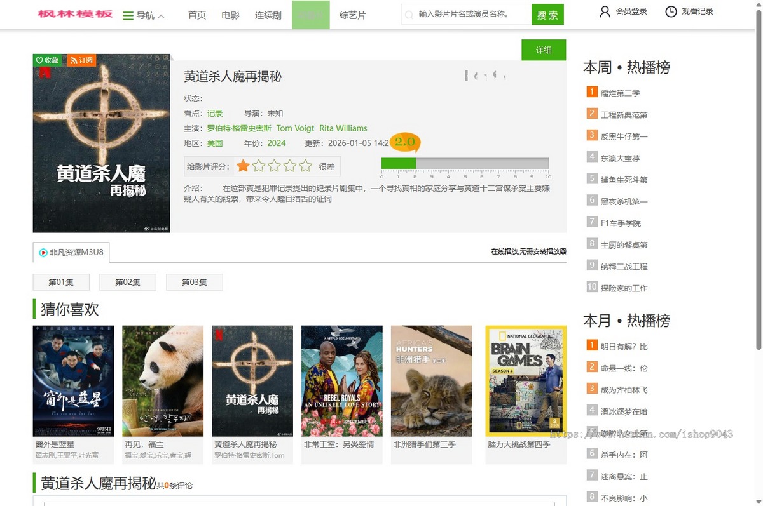Viewport: 763px width, 506px height.
Task: Open the Rebel Royals poster thumbnail
Action: (x=342, y=381)
